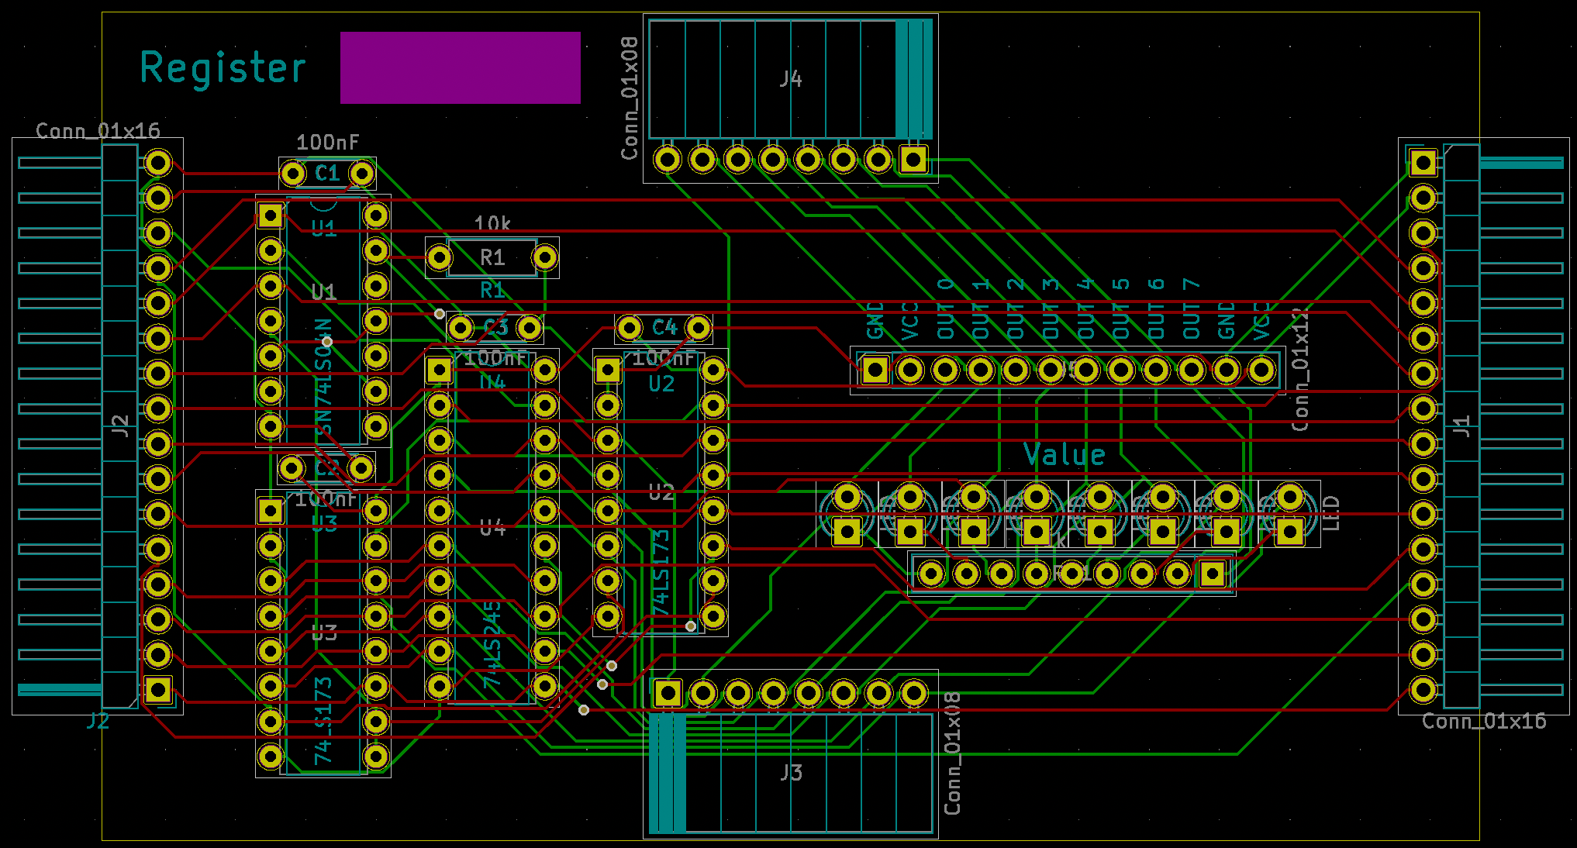Click the '74LS245' value text on U4
Screen dimensions: 1577x848
492,645
